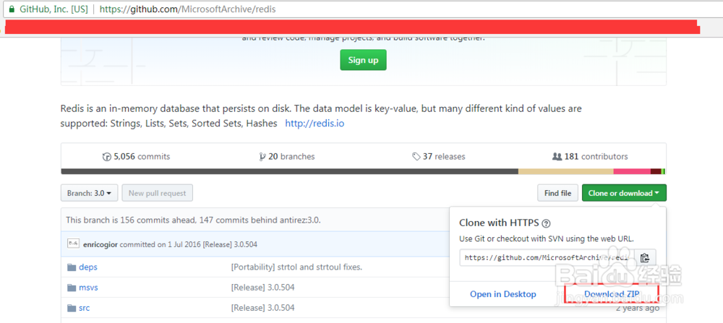This screenshot has width=723, height=323.
Task: Click the Find file button
Action: tap(557, 193)
